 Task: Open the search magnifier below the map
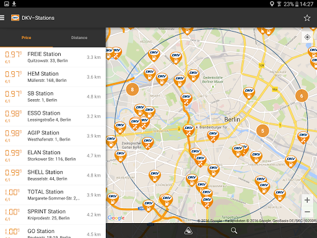point(234,231)
